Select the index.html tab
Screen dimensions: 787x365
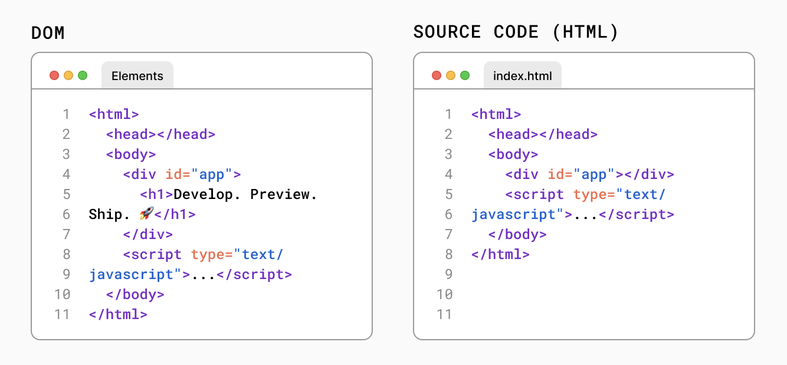tap(523, 75)
